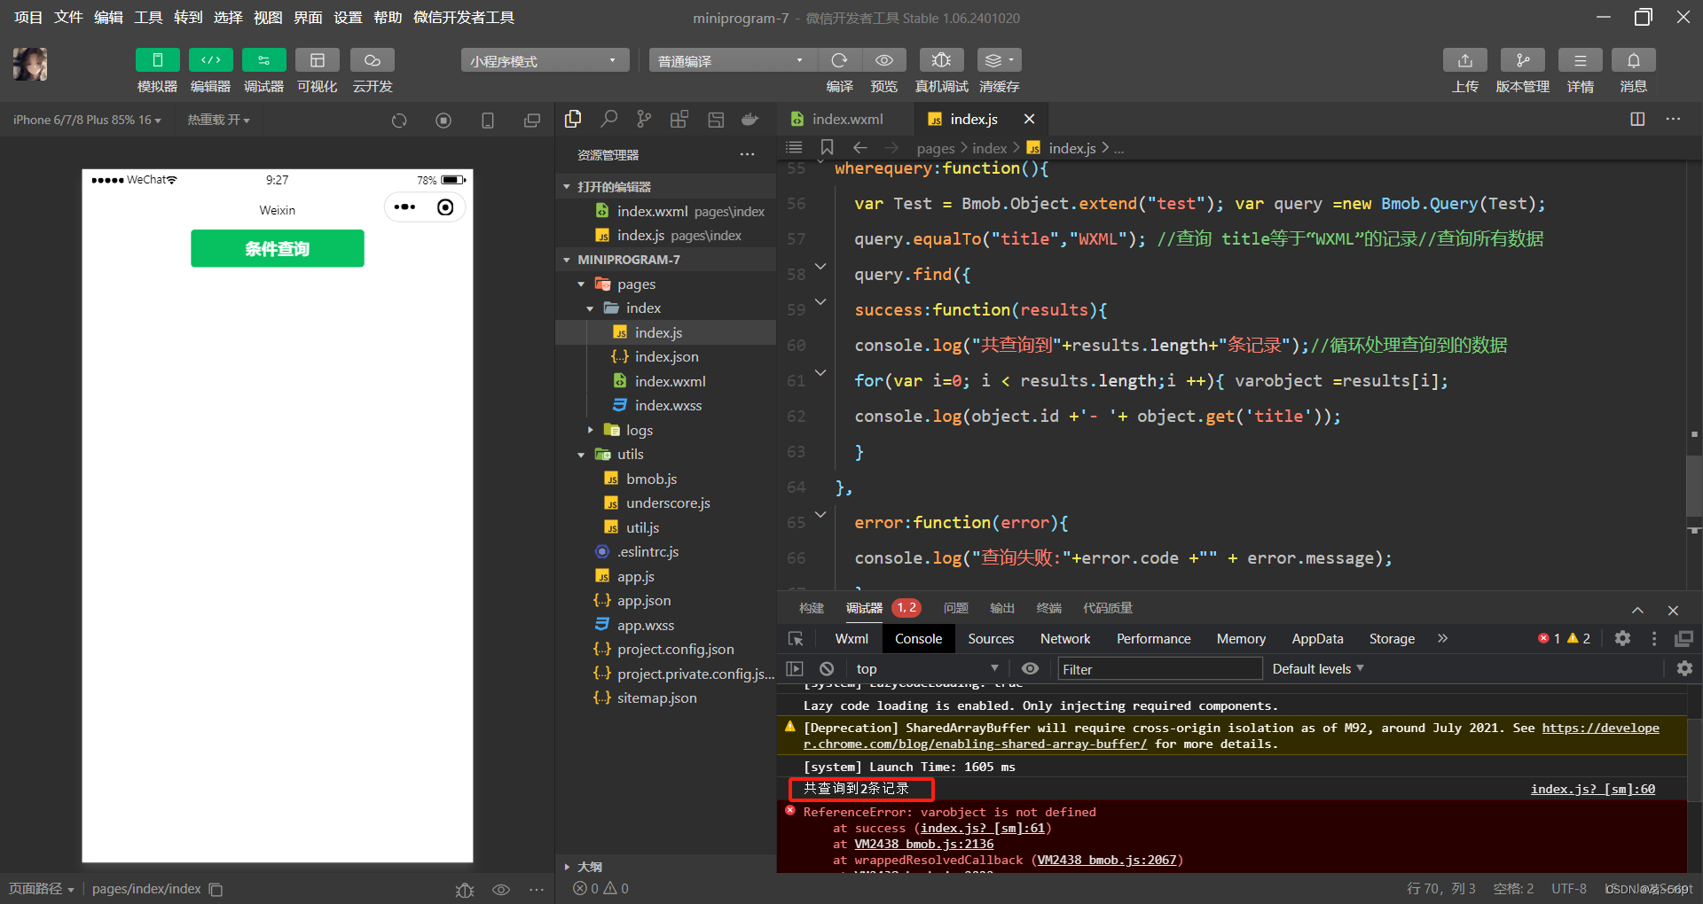Open app.json in the file tree
This screenshot has width=1703, height=904.
point(644,600)
